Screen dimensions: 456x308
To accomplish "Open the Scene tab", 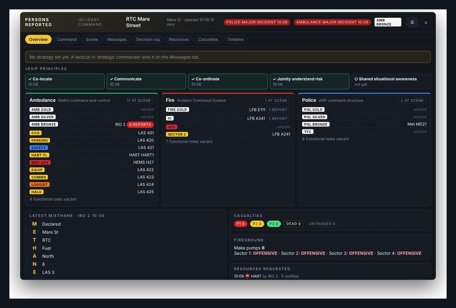I will point(92,39).
